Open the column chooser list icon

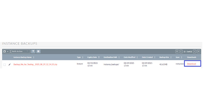click(38, 51)
